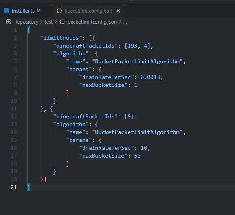235x215 pixels.
Task: Expand the packetlimitconfig.json breadcrumb dropdown
Action: [x=92, y=22]
